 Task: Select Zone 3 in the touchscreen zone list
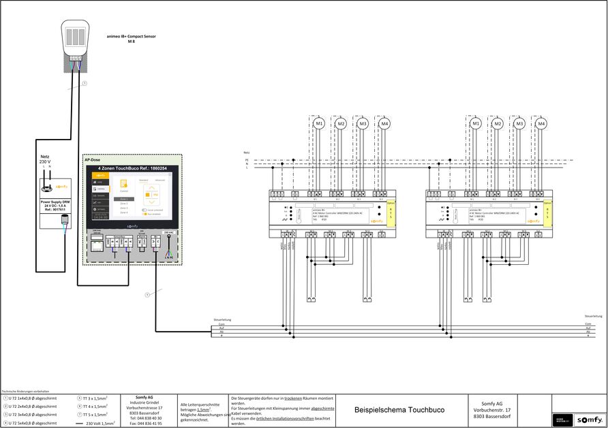124,208
